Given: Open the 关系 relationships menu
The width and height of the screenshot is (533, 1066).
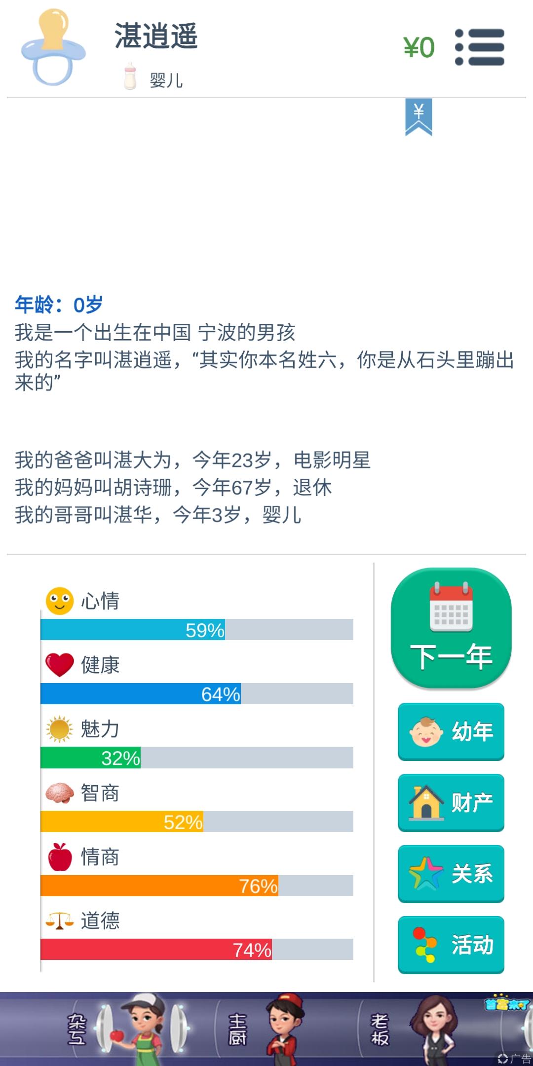Looking at the screenshot, I should 451,874.
